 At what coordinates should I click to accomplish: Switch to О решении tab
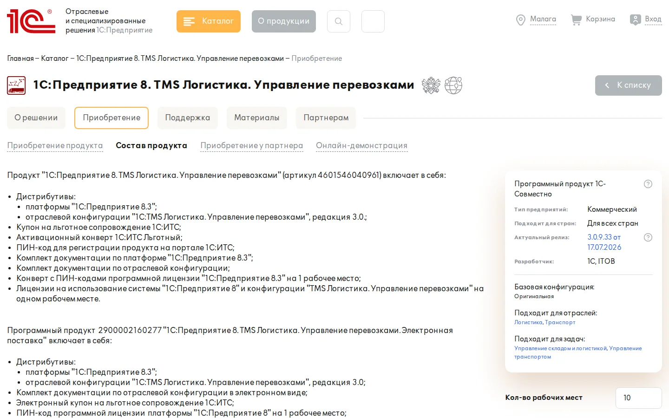[36, 118]
